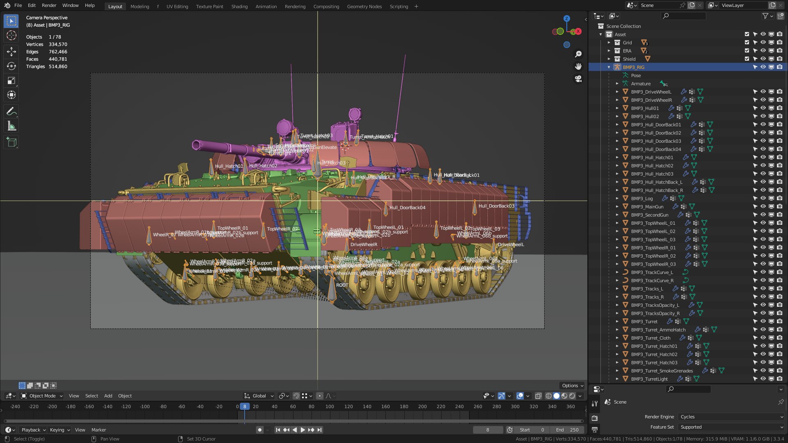The height and width of the screenshot is (443, 788).
Task: Click the viewport zoom magnifier icon
Action: (578, 54)
